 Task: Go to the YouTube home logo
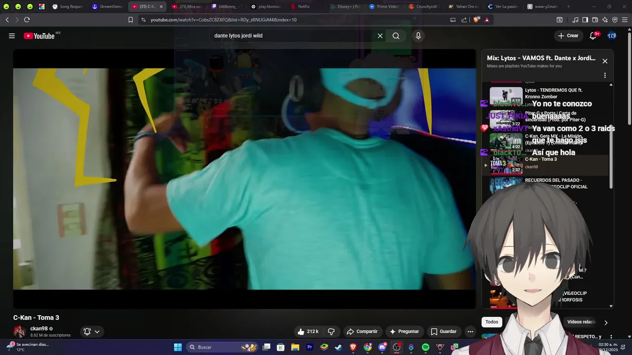click(39, 36)
